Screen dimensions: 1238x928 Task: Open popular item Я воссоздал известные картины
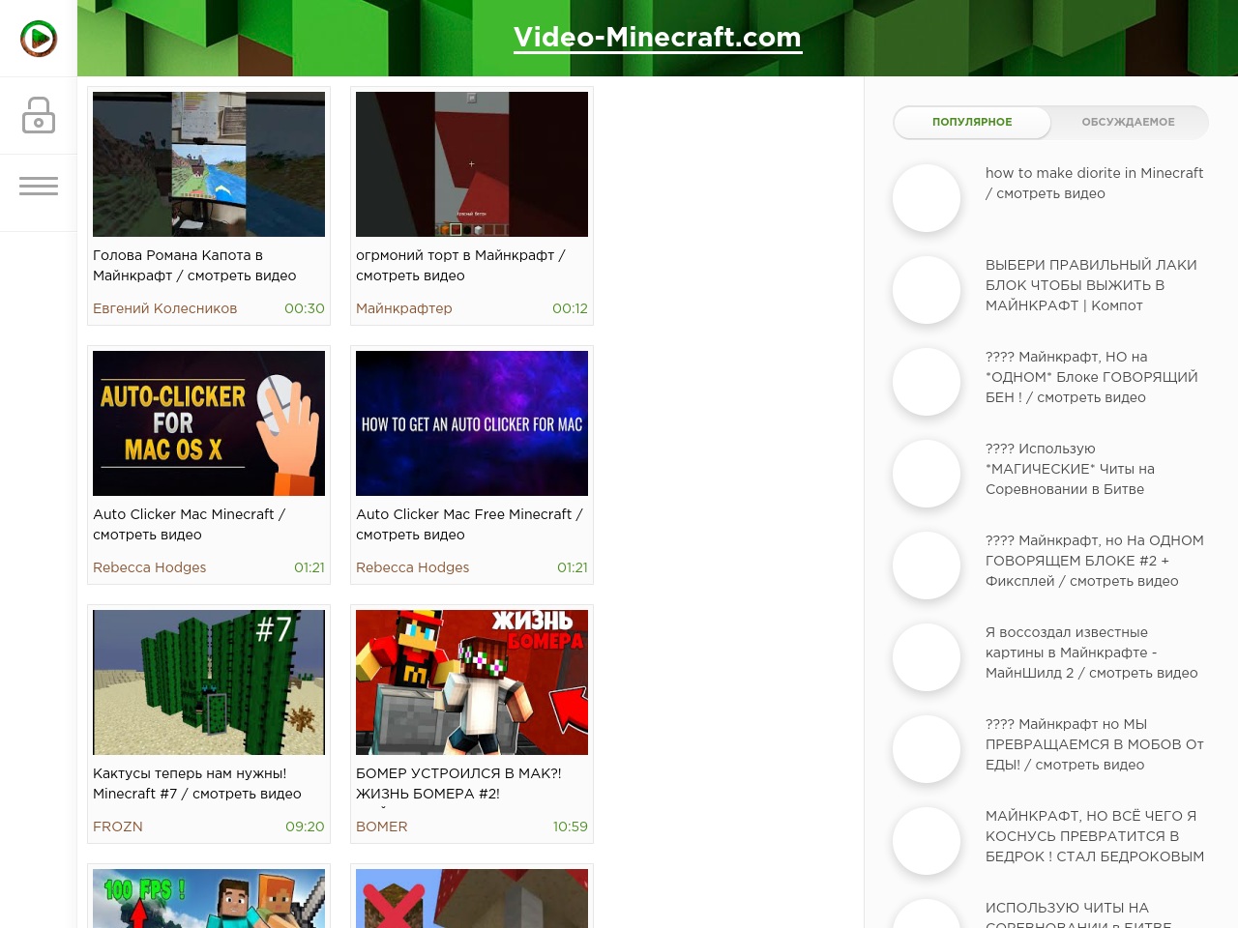click(x=1092, y=652)
